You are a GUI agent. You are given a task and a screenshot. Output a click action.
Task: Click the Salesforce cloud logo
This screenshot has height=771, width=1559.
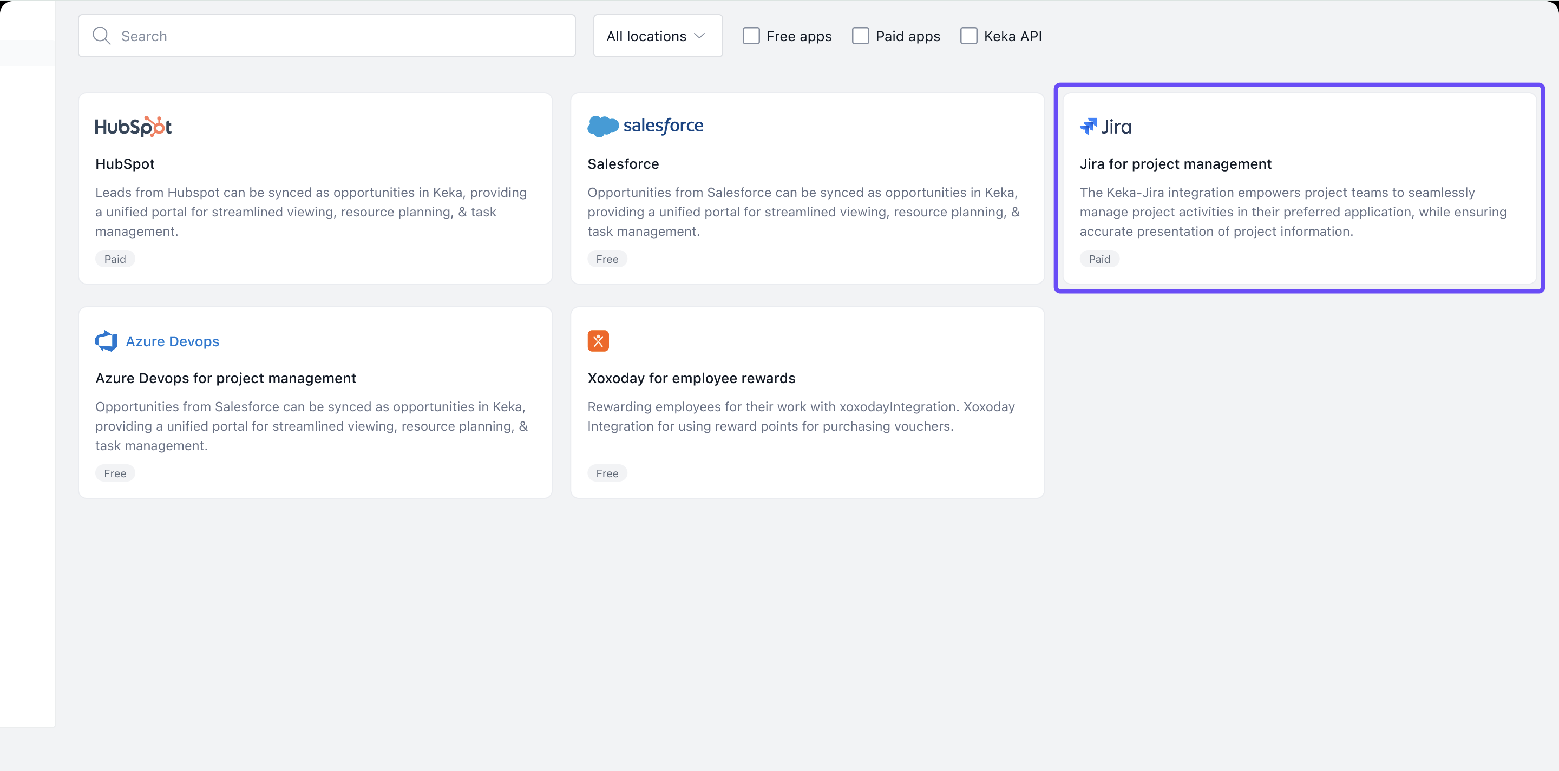[602, 126]
